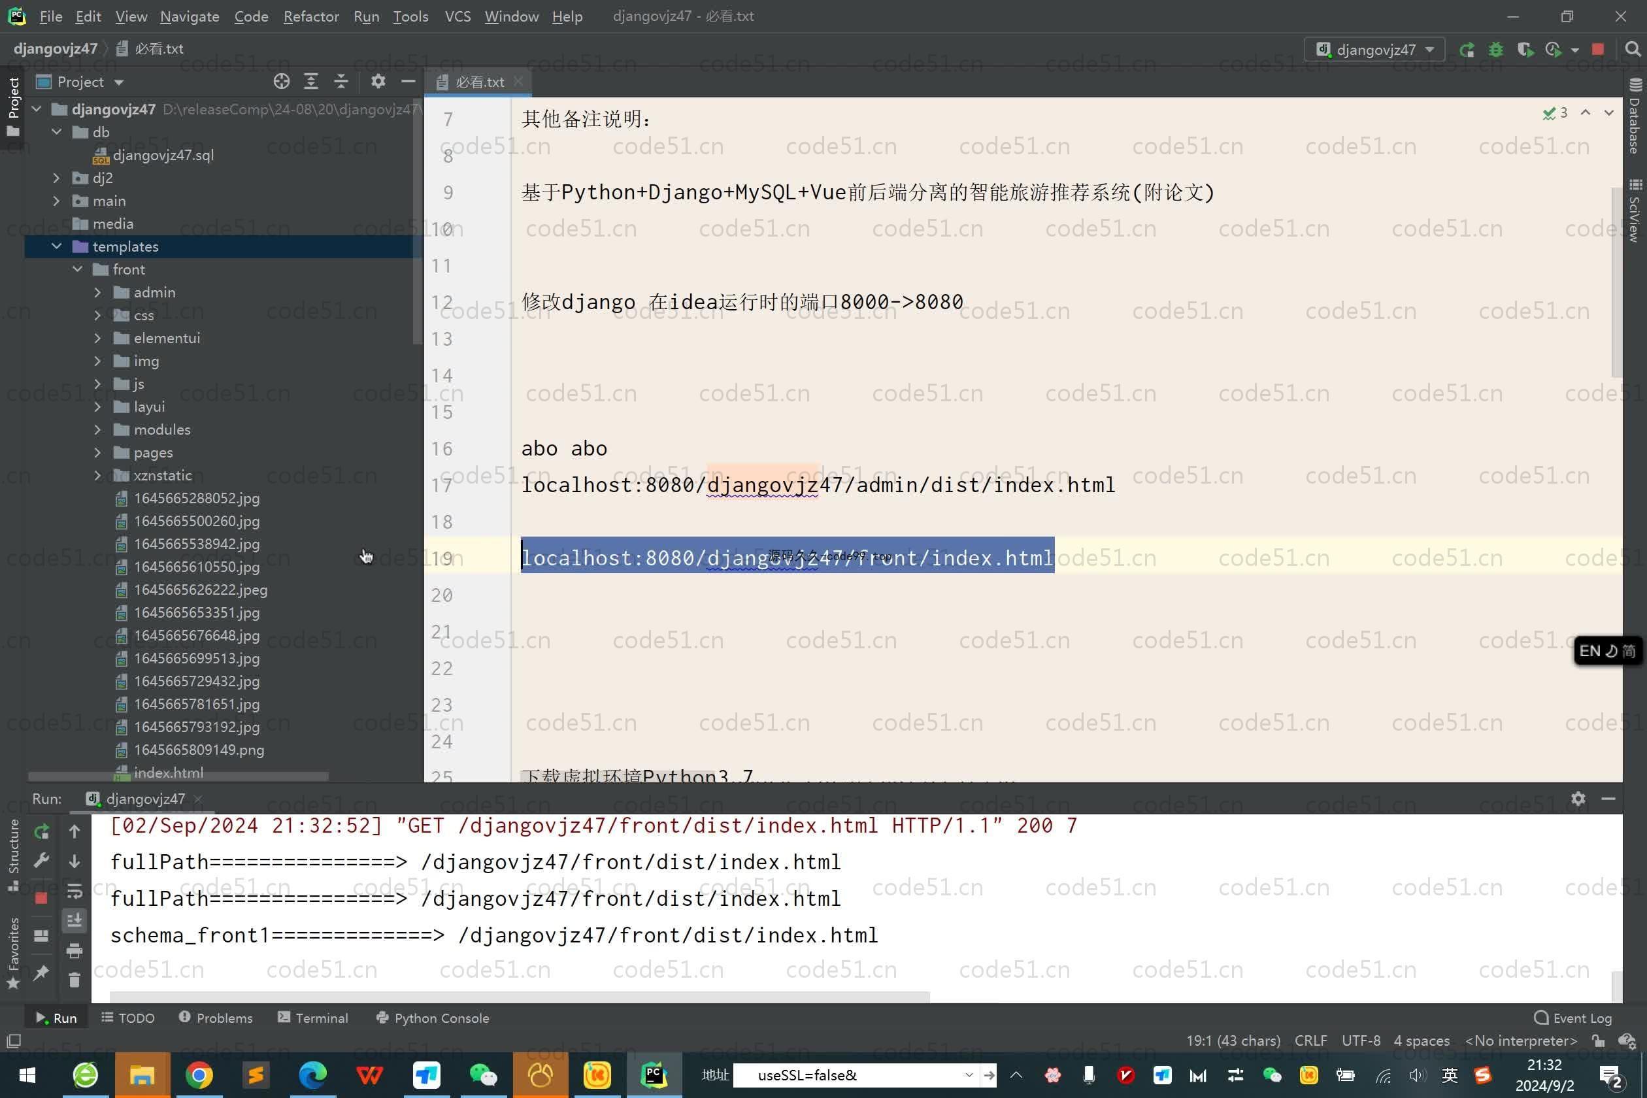This screenshot has height=1098, width=1647.
Task: Toggle Project tool window side button
Action: pyautogui.click(x=13, y=107)
